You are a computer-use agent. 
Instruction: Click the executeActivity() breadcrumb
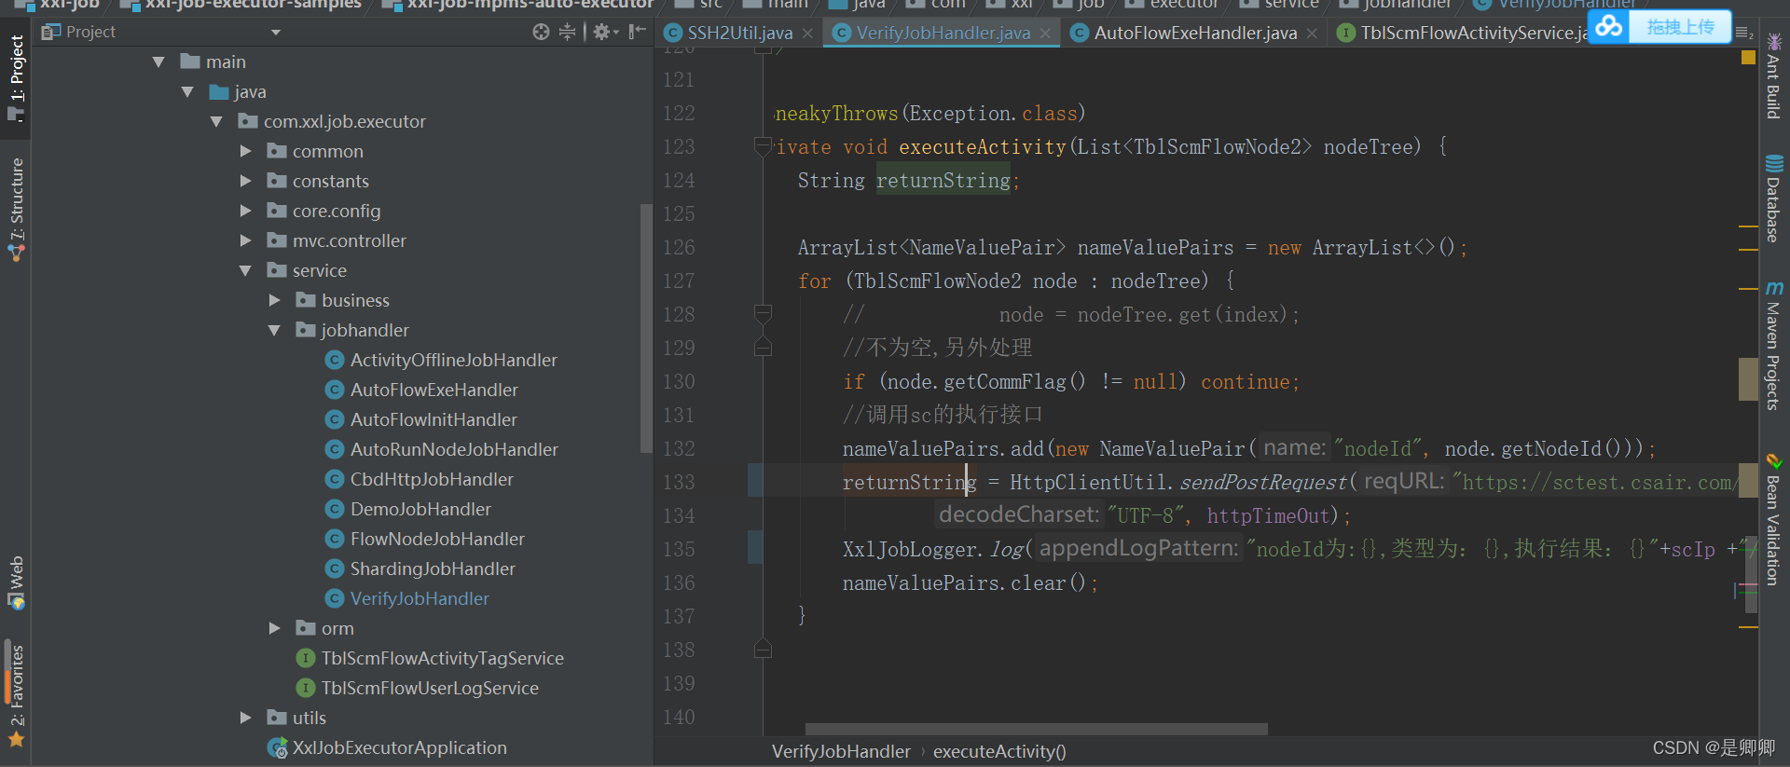tap(999, 751)
